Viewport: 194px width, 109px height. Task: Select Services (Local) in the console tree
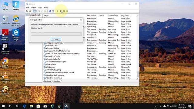pos(33,15)
